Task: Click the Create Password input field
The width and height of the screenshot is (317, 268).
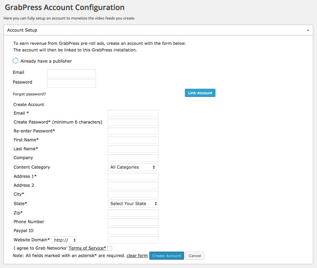Action: tap(133, 122)
